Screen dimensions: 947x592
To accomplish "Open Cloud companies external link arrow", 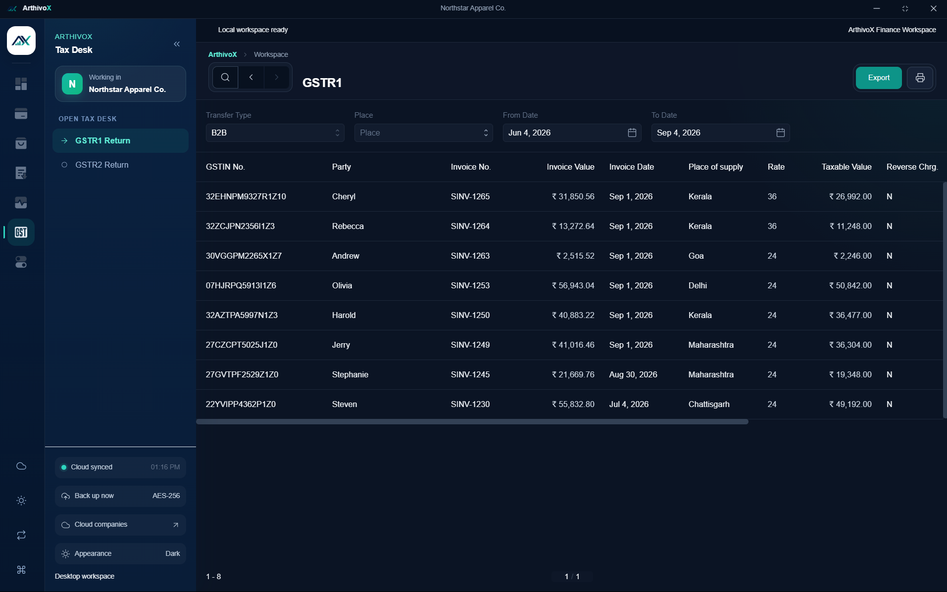I will click(x=176, y=525).
